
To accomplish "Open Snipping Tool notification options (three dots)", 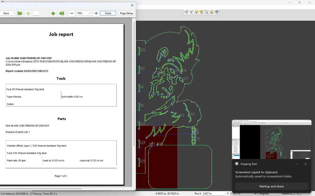I will click(x=297, y=164).
